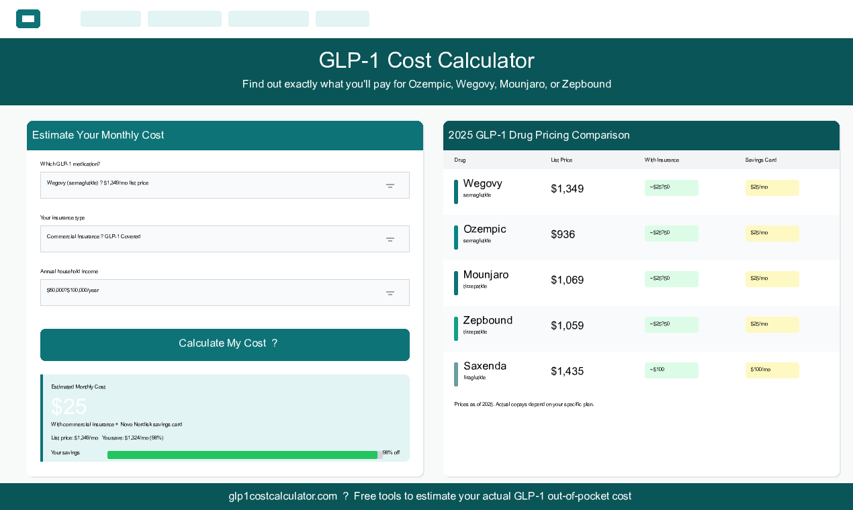Click the 'List Price' column header

click(x=562, y=160)
